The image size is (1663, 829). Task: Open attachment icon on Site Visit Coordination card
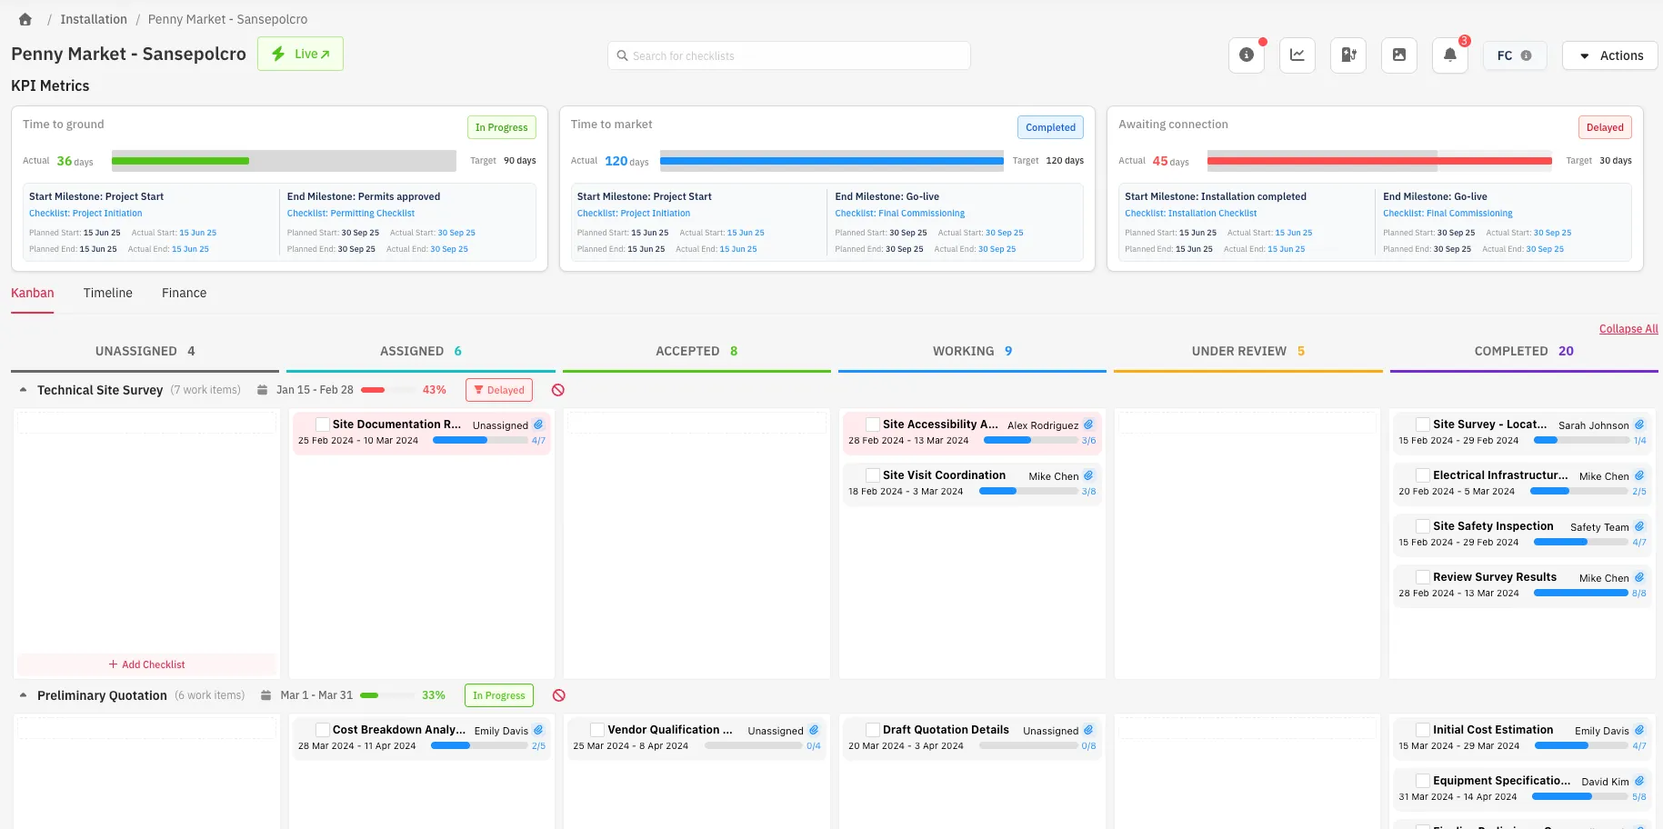point(1088,475)
